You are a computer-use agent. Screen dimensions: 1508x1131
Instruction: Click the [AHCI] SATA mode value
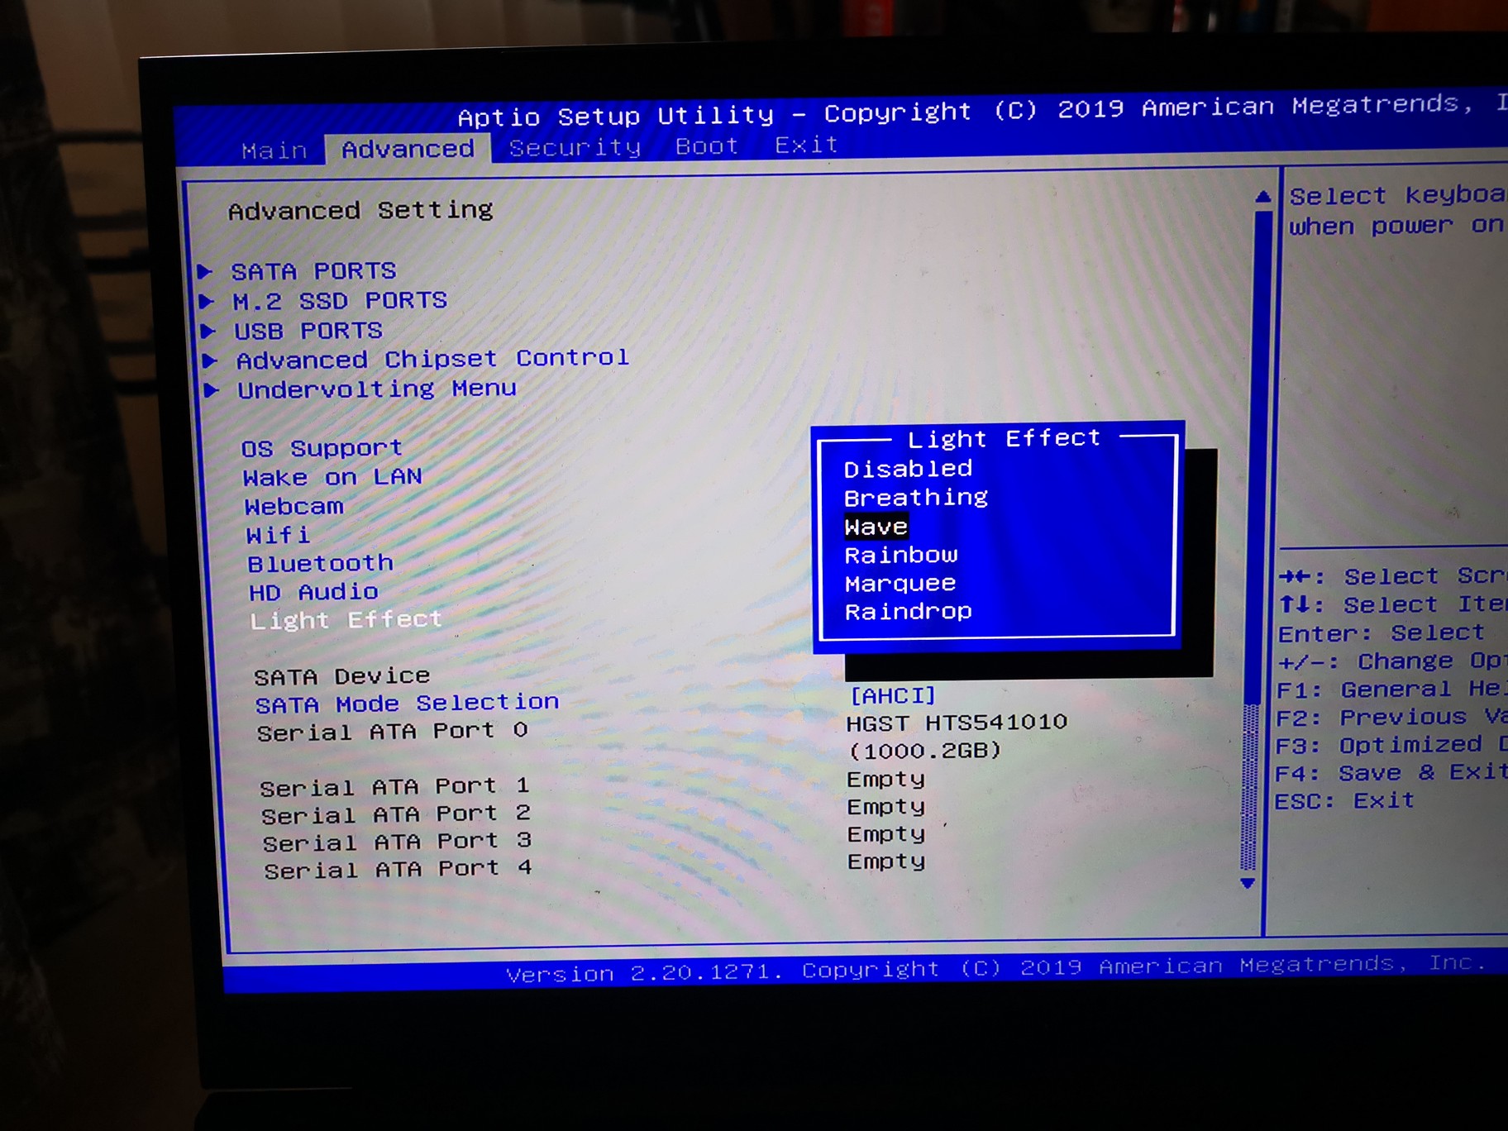pyautogui.click(x=893, y=695)
